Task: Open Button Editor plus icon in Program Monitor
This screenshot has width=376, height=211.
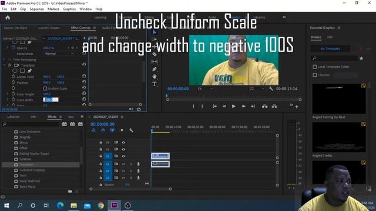Action: pos(297,107)
